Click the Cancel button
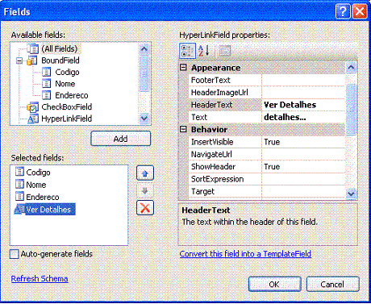This screenshot has width=371, height=304. [332, 284]
